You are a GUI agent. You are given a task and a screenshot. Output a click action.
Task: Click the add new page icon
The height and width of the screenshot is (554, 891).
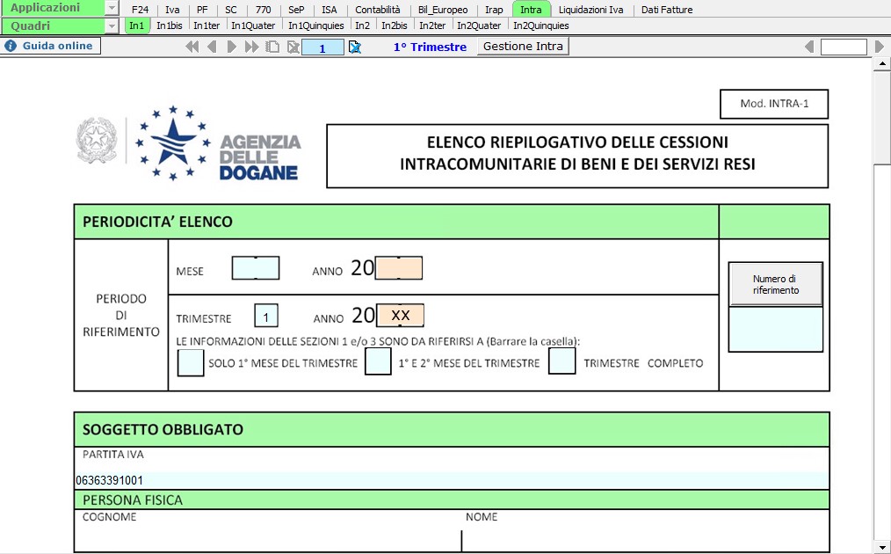[x=272, y=47]
